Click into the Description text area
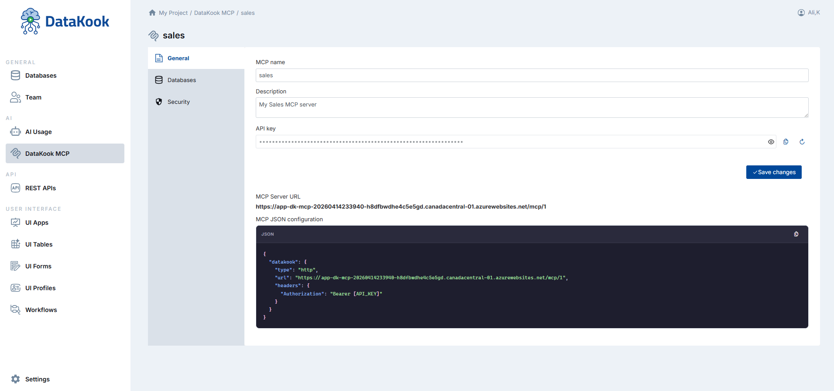The image size is (834, 391). [532, 107]
